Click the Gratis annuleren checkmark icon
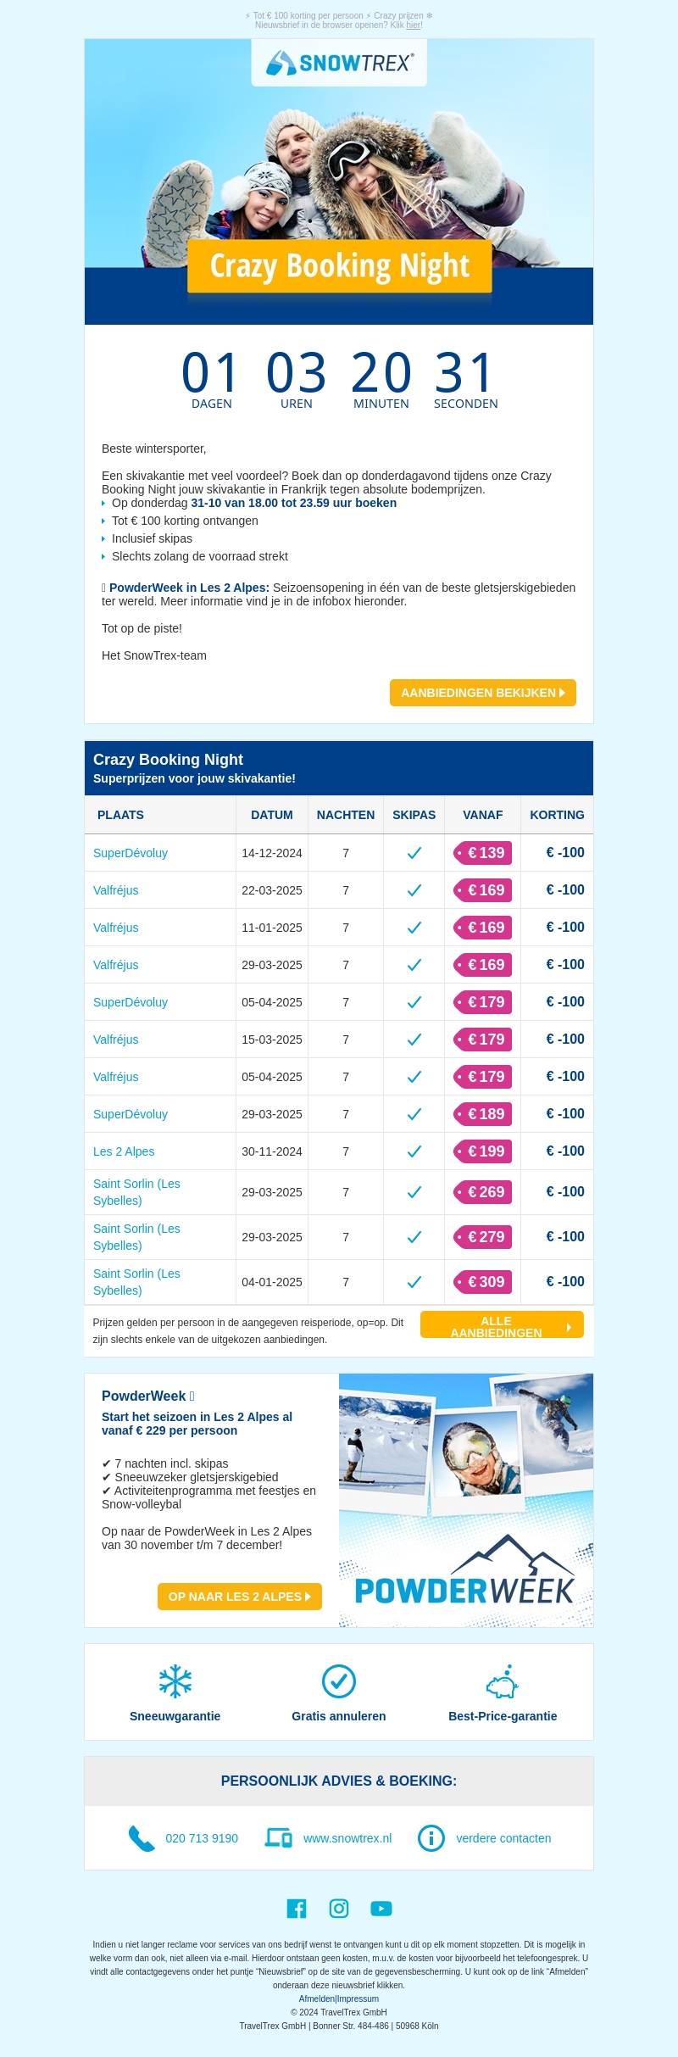 339,1681
